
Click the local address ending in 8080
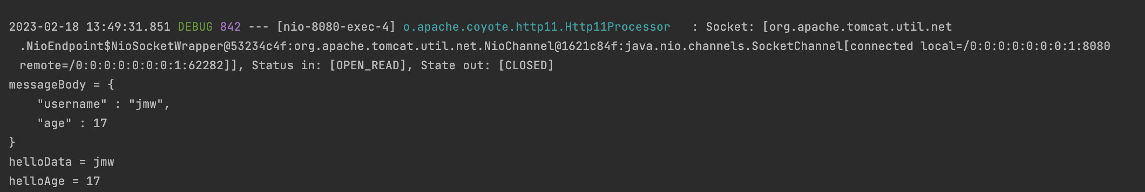point(1015,46)
